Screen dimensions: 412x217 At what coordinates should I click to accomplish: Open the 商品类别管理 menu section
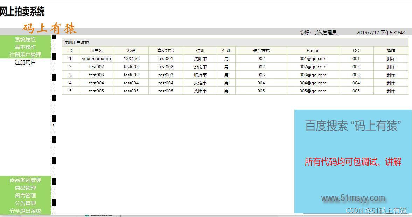[x=25, y=180]
